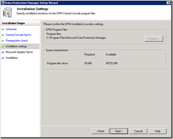Click the blue bullet beside Installation stage

3,58
